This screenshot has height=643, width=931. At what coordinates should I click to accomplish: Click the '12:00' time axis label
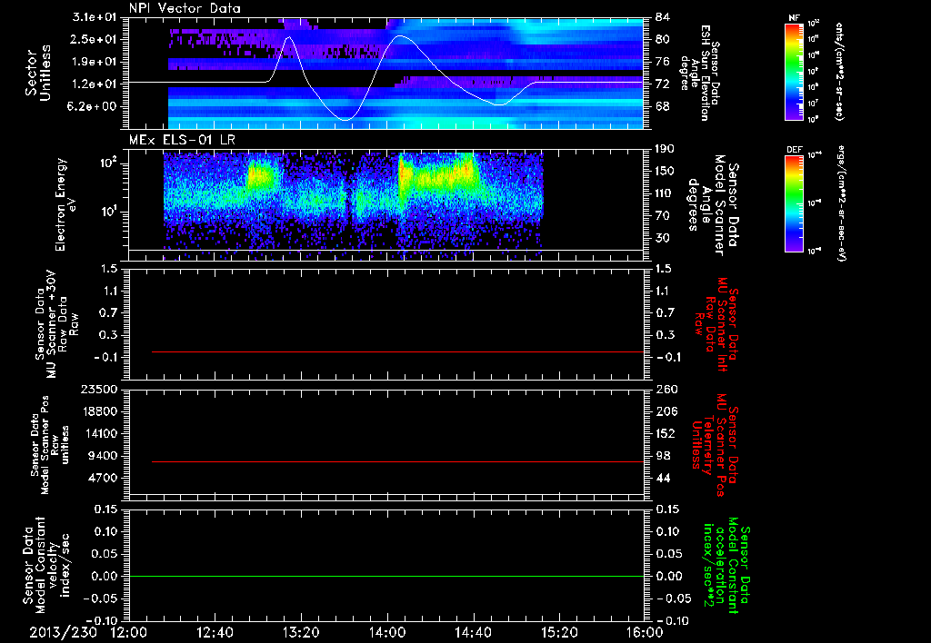click(x=129, y=632)
